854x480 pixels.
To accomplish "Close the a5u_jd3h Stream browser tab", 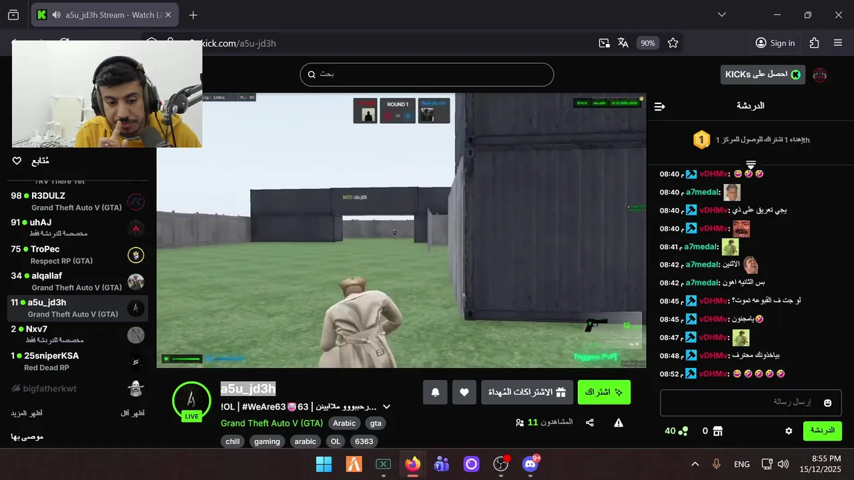I will [x=168, y=15].
